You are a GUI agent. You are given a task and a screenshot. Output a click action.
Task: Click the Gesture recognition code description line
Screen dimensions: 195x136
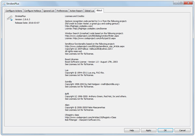coord(96,21)
